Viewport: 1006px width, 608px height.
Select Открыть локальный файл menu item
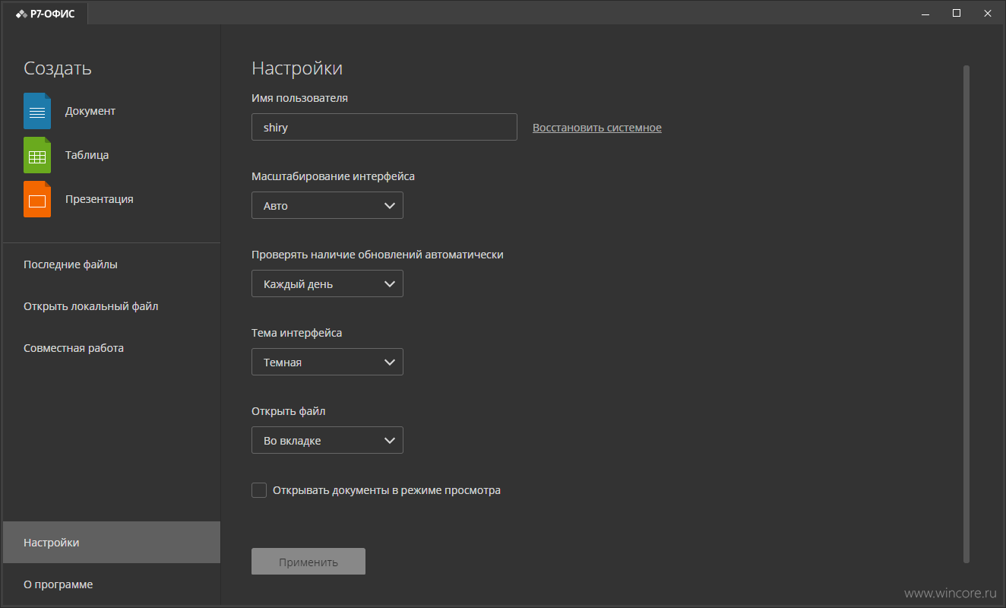(112, 306)
